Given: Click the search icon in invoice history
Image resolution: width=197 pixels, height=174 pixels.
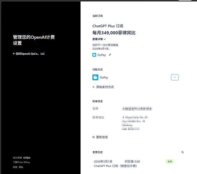Looking at the screenshot, I should pos(183,152).
